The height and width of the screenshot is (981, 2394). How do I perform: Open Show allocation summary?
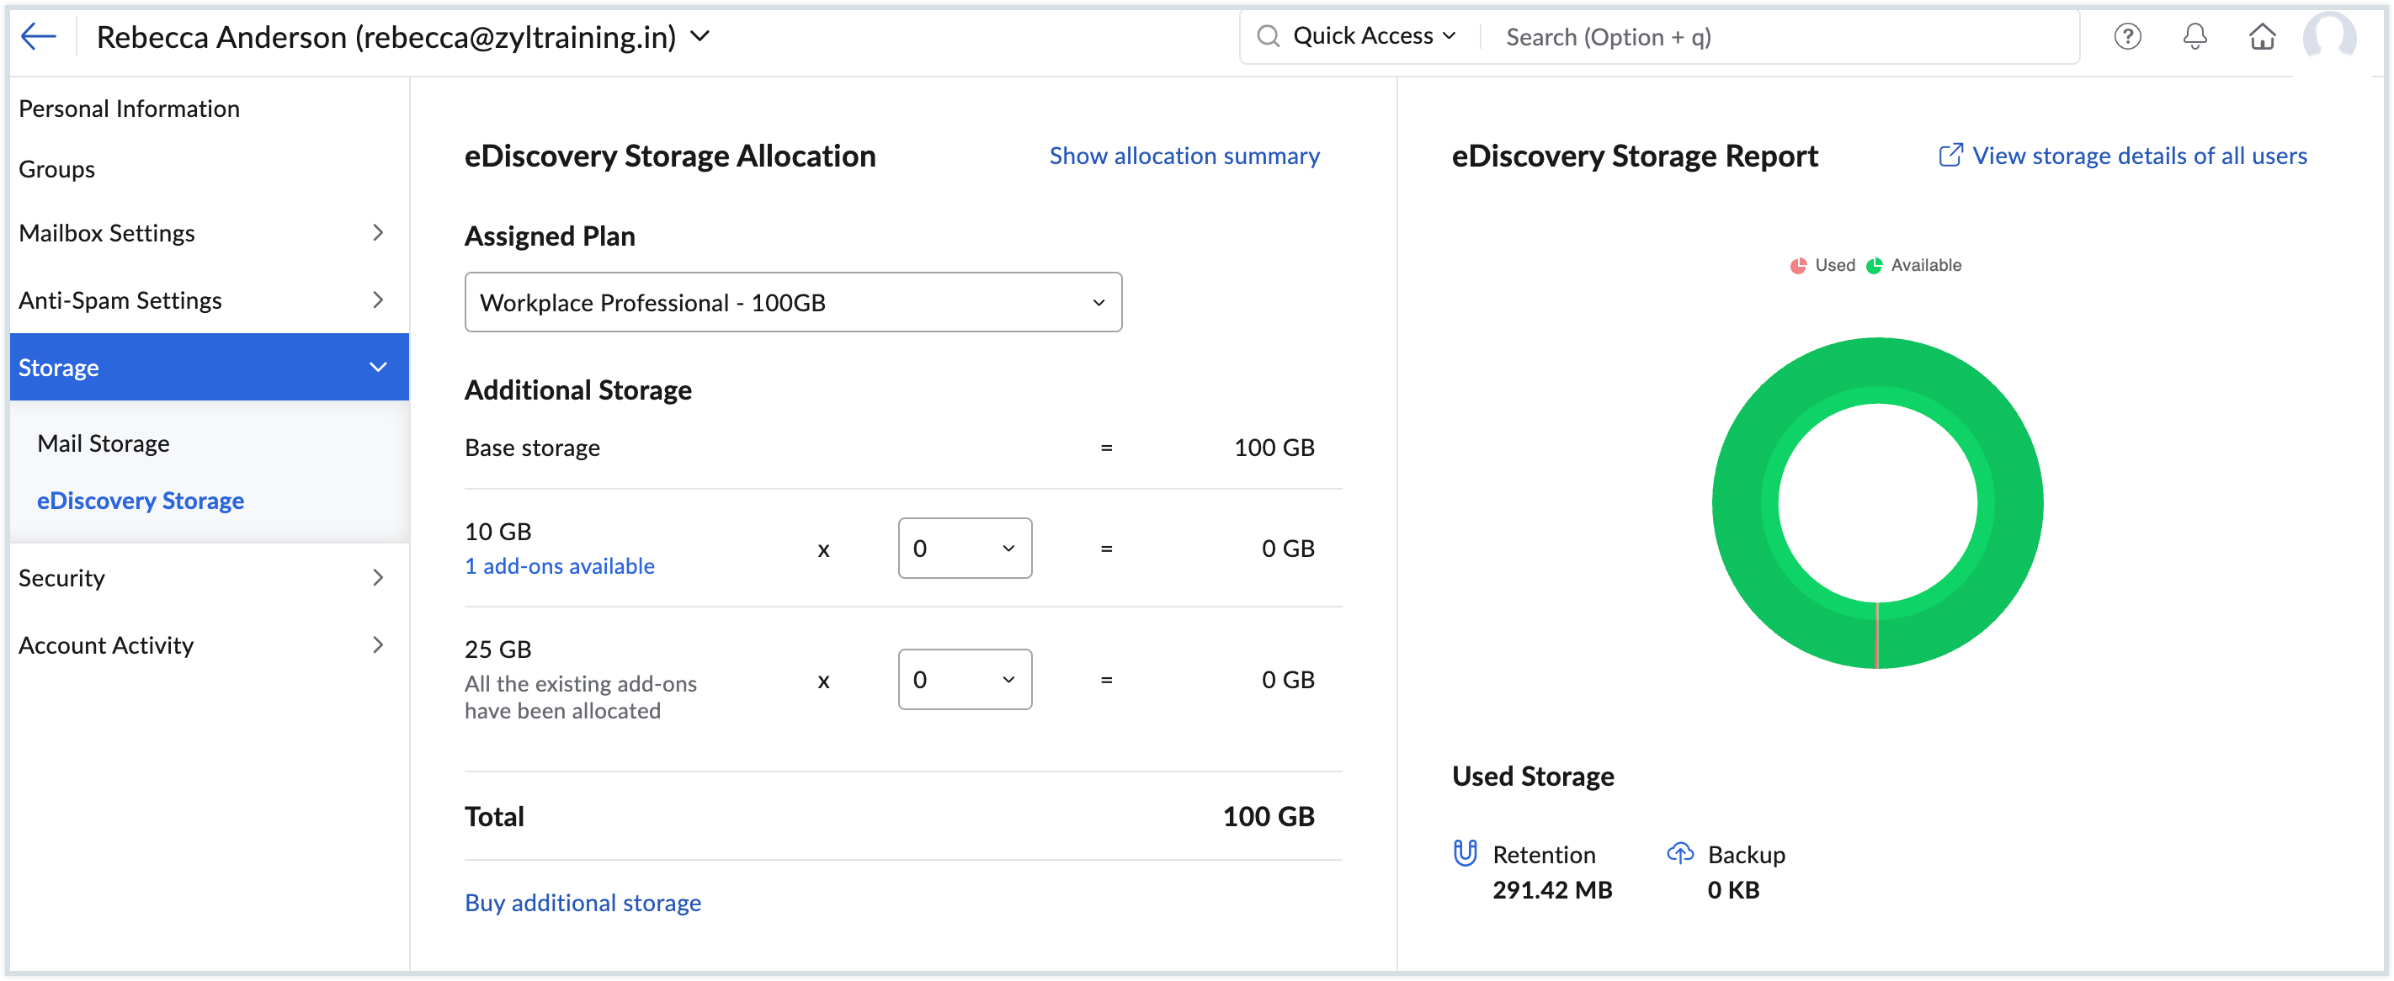tap(1184, 155)
